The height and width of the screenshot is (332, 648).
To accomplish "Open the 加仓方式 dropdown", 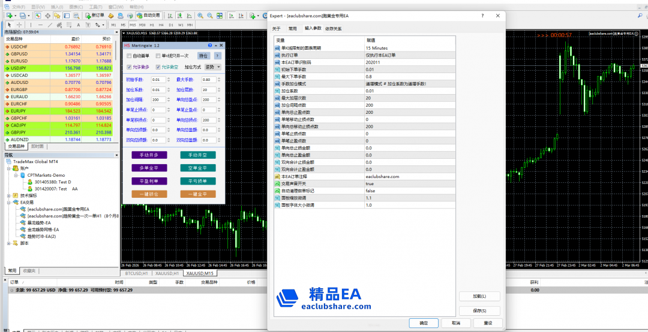I will coord(213,67).
